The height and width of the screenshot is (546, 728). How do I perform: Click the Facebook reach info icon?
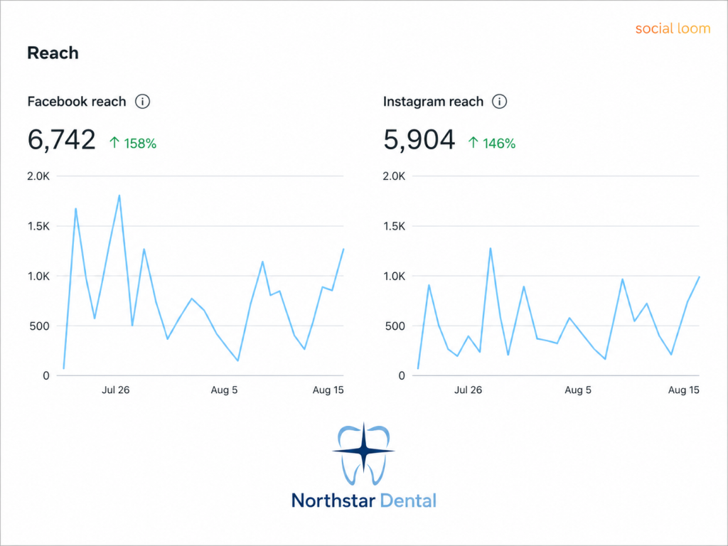[142, 101]
